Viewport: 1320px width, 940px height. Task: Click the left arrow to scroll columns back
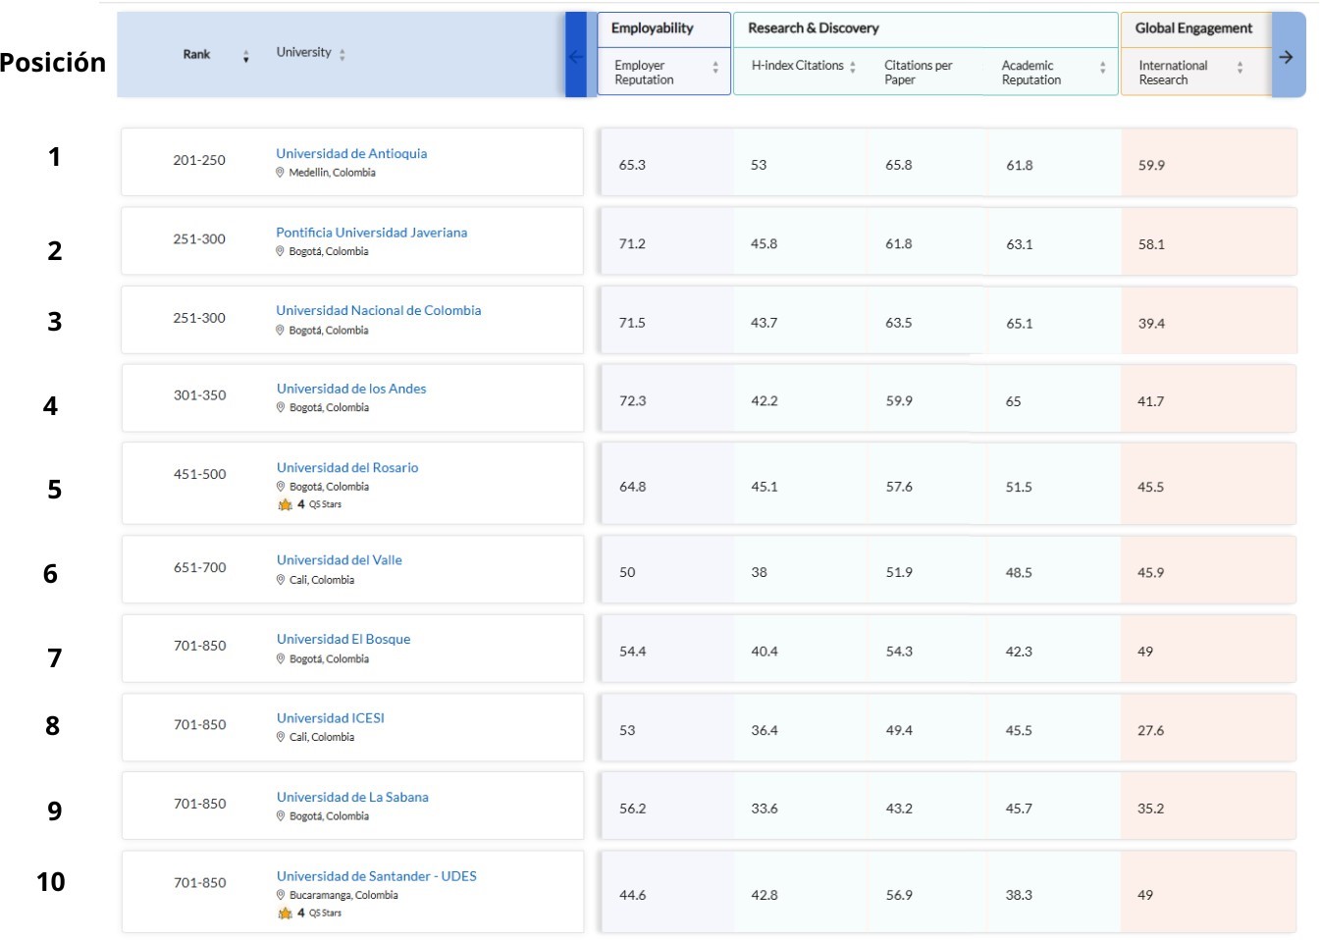point(576,57)
